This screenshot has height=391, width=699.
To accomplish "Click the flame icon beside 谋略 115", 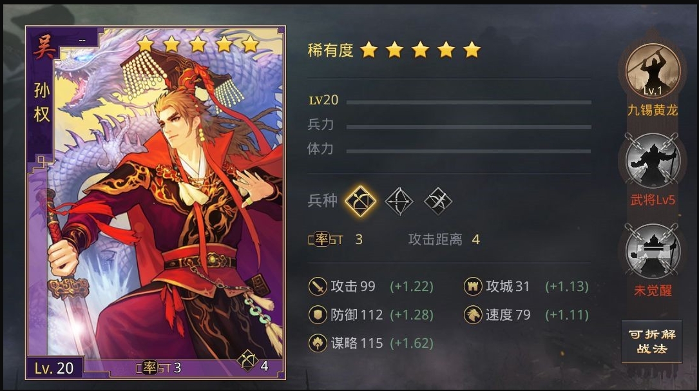I will [x=318, y=343].
